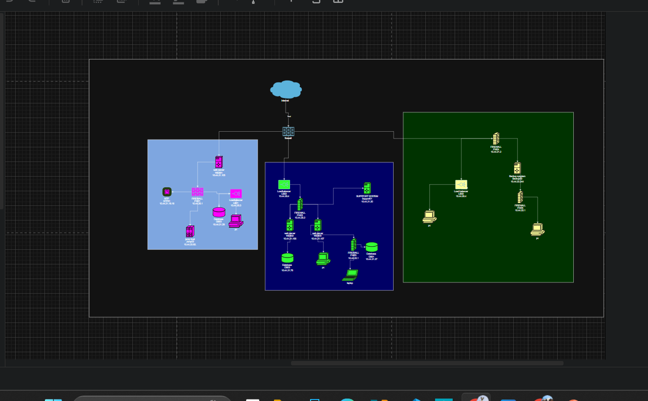Viewport: 648px width, 401px height.
Task: Select the Internet cloud shape
Action: click(286, 90)
